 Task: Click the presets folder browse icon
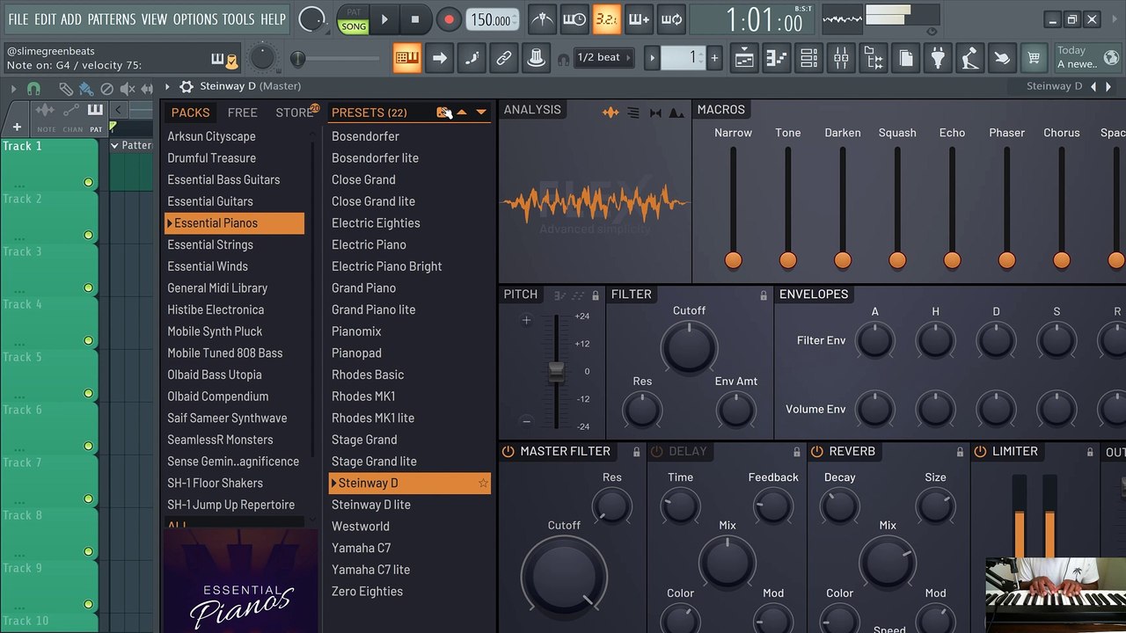tap(443, 112)
